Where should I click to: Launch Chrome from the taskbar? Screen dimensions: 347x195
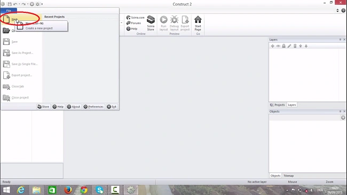click(84, 190)
